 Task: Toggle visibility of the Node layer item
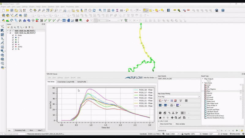click(x=13, y=35)
